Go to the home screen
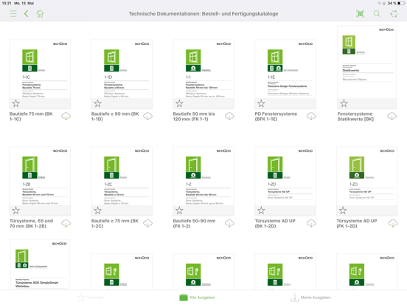 point(40,14)
